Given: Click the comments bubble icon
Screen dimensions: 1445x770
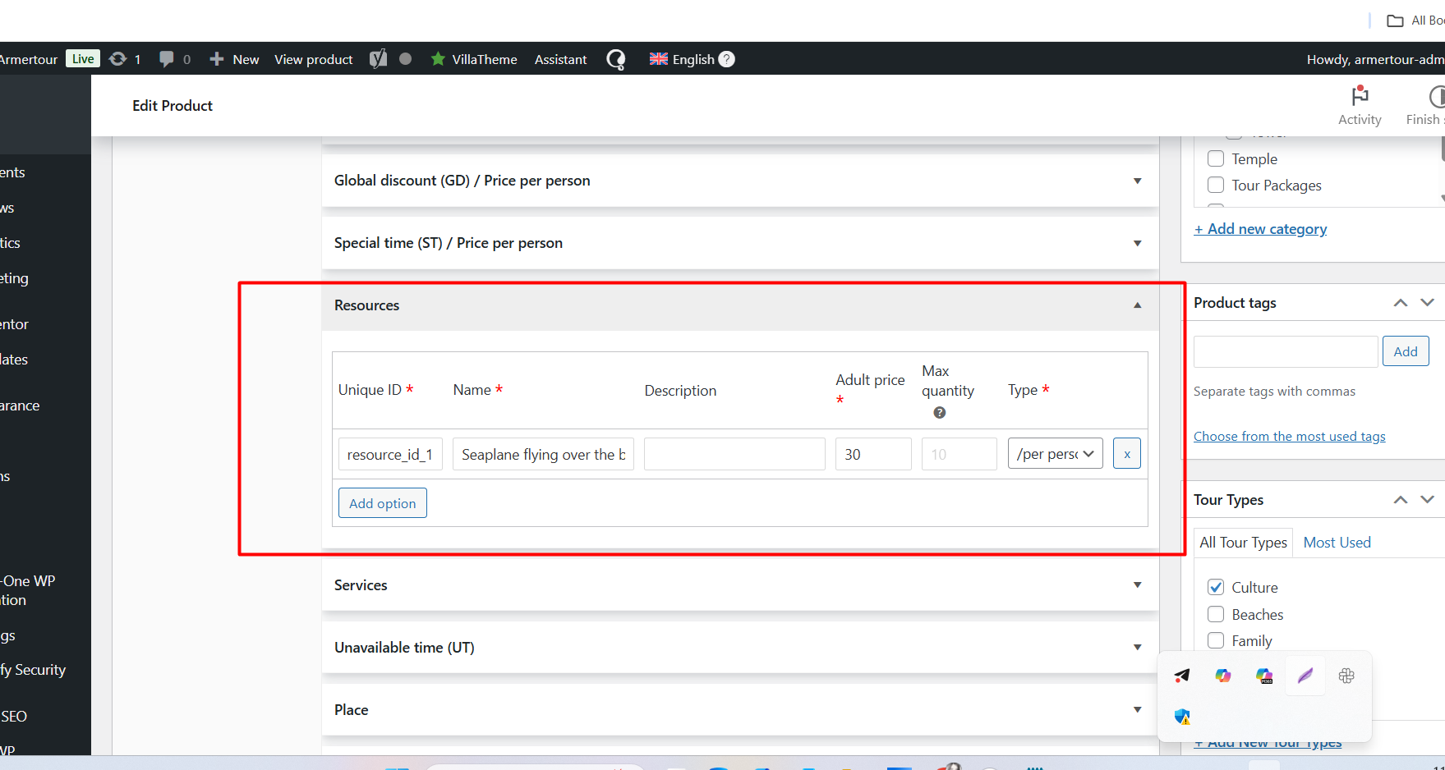Looking at the screenshot, I should click(x=167, y=59).
